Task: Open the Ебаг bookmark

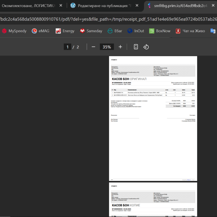Action: tap(114, 31)
